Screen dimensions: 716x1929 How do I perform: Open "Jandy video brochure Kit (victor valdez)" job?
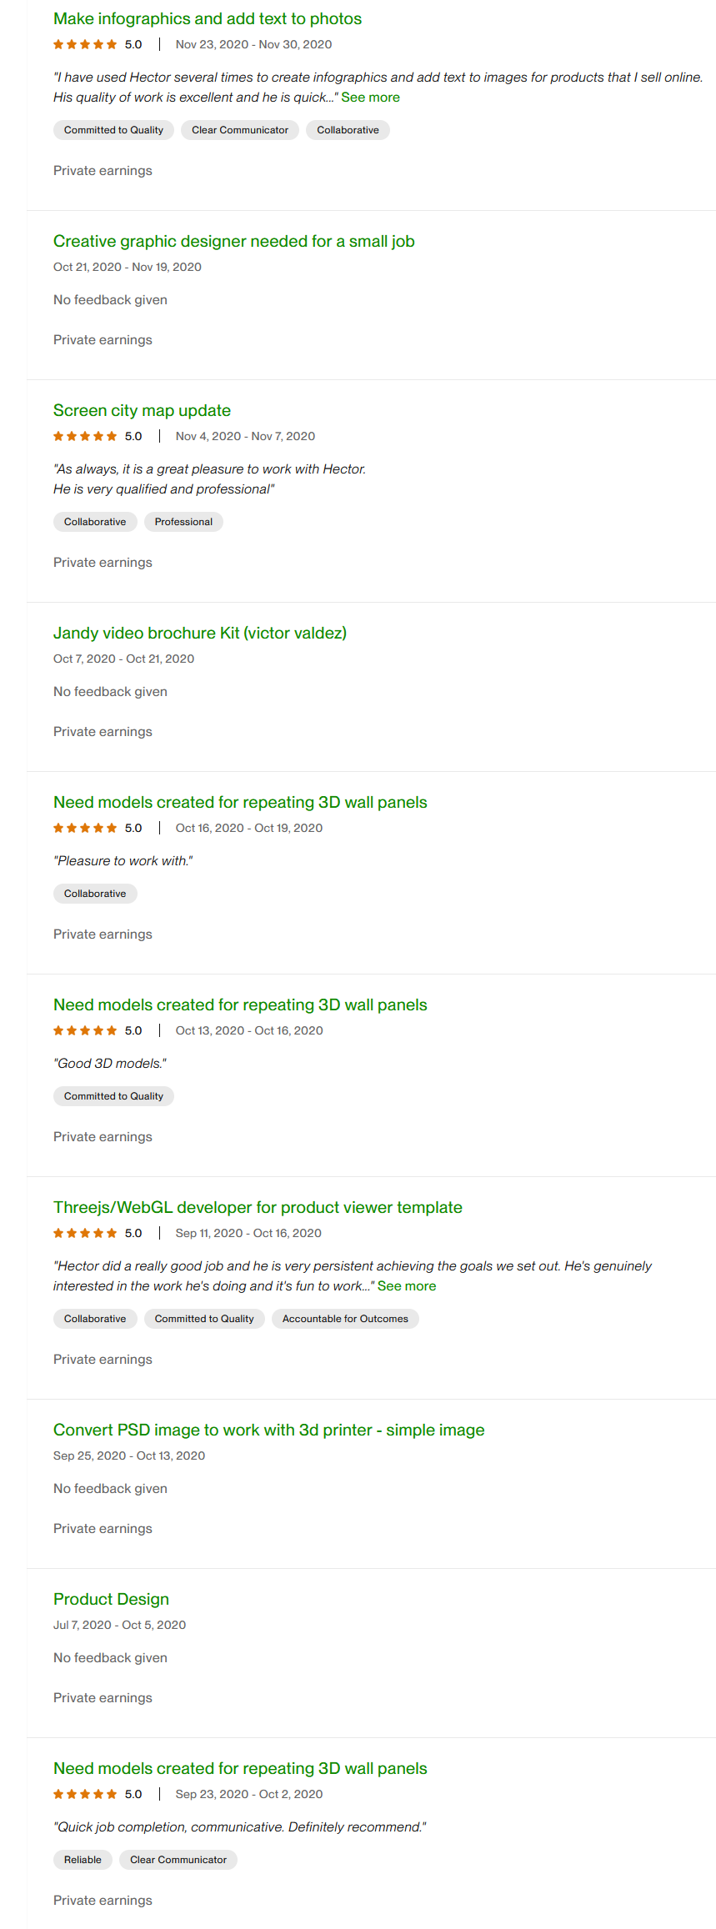(199, 633)
